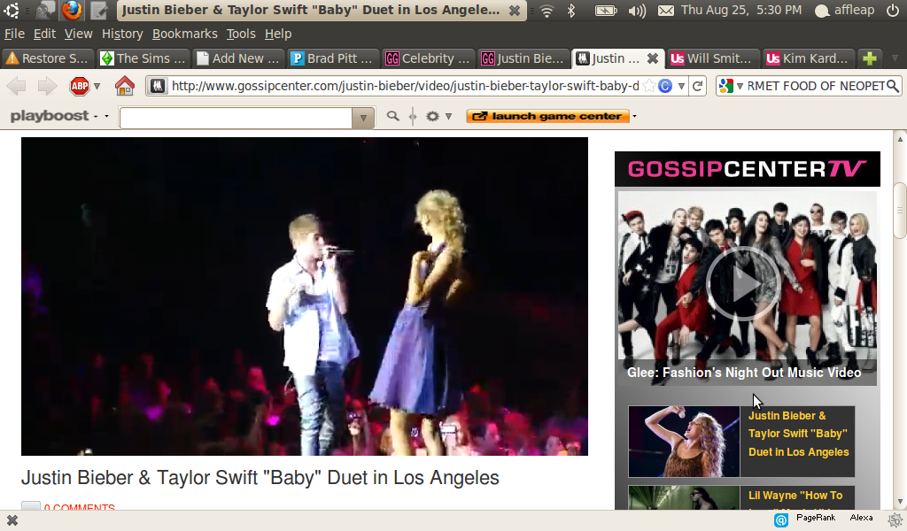
Task: Open the playboost toolbar gear settings
Action: pos(432,116)
